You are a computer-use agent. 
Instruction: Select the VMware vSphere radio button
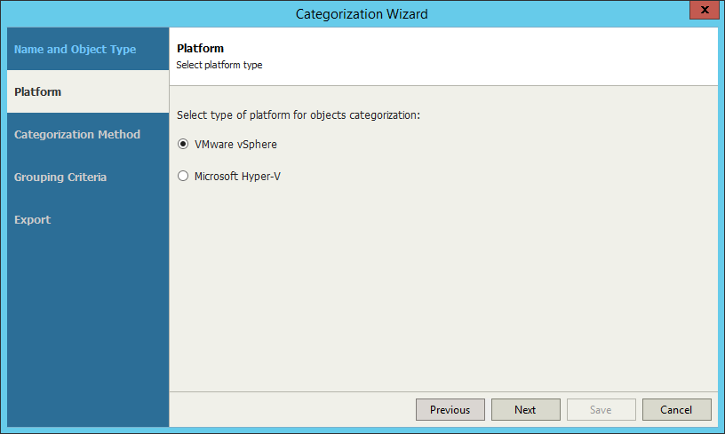(x=183, y=144)
